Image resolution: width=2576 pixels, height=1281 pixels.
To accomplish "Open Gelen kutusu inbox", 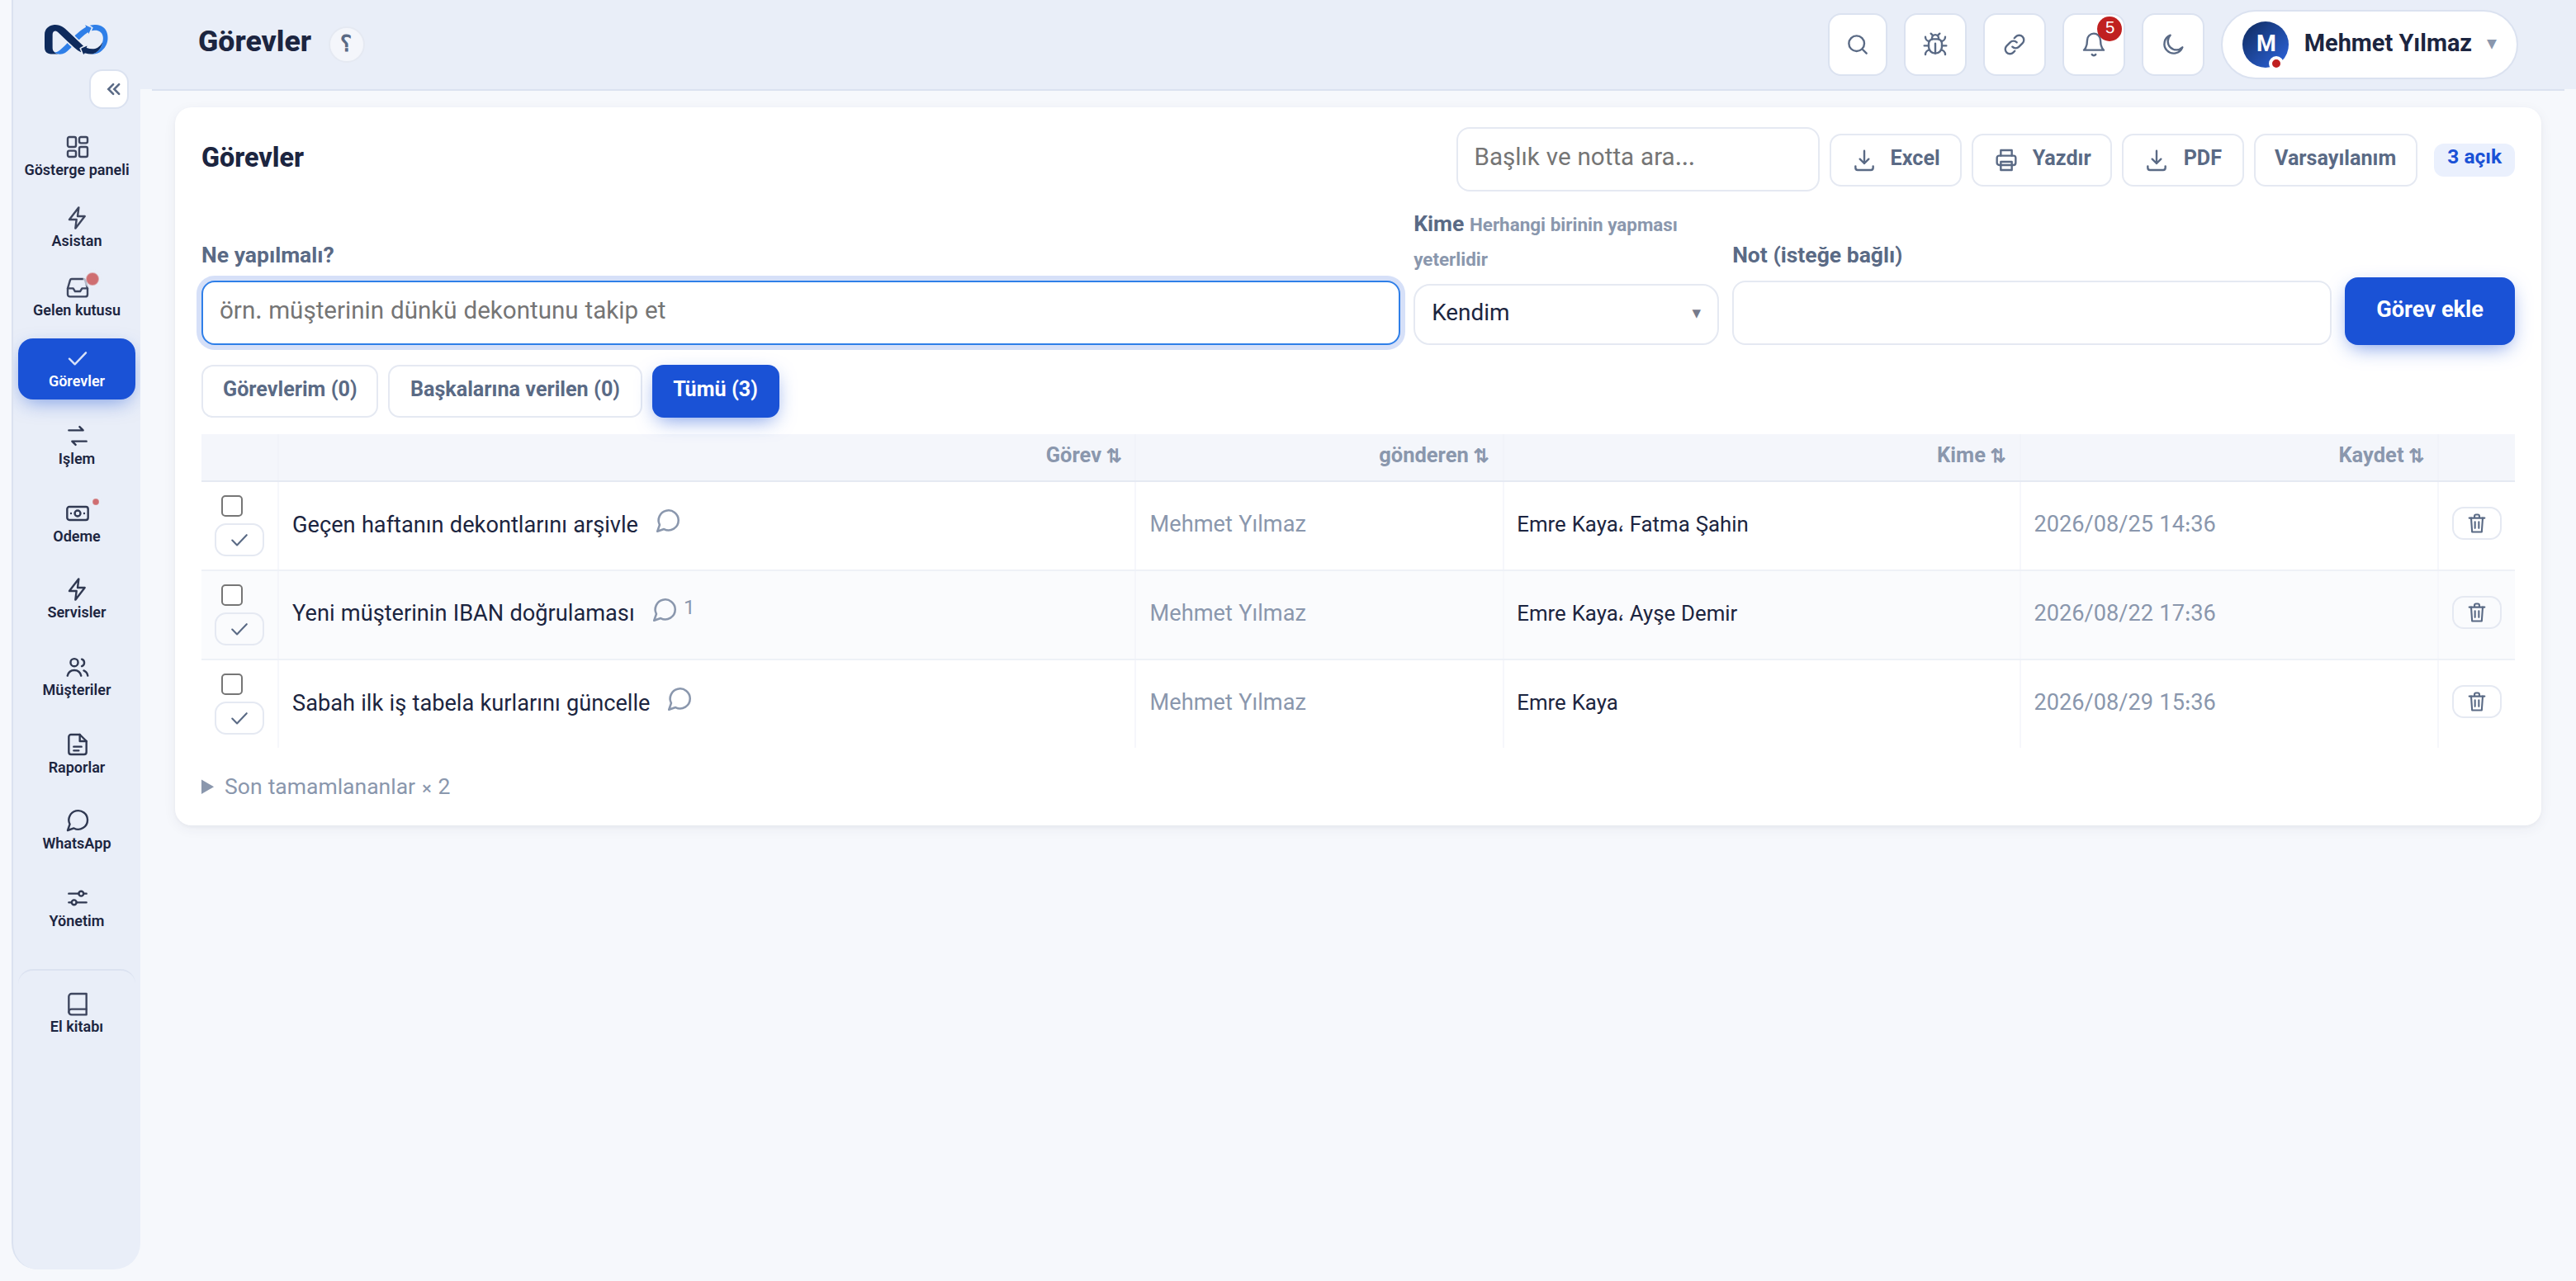I will (x=77, y=297).
